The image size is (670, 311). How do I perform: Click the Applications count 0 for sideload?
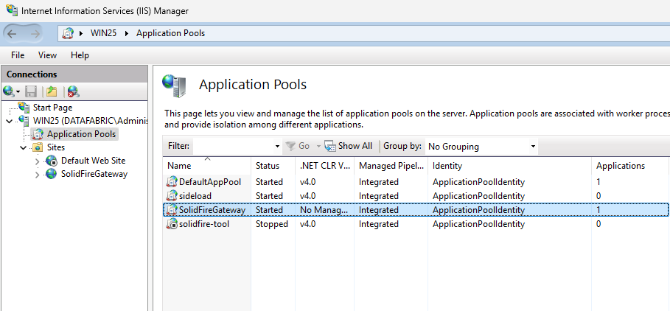pos(599,195)
